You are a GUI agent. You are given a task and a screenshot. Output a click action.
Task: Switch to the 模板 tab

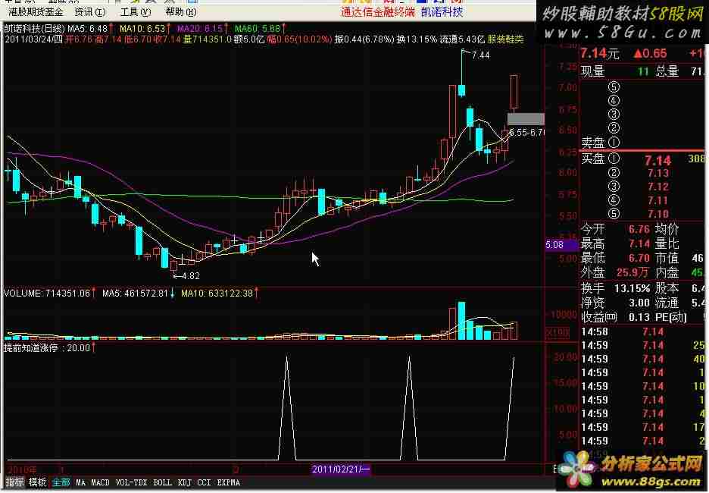37,482
